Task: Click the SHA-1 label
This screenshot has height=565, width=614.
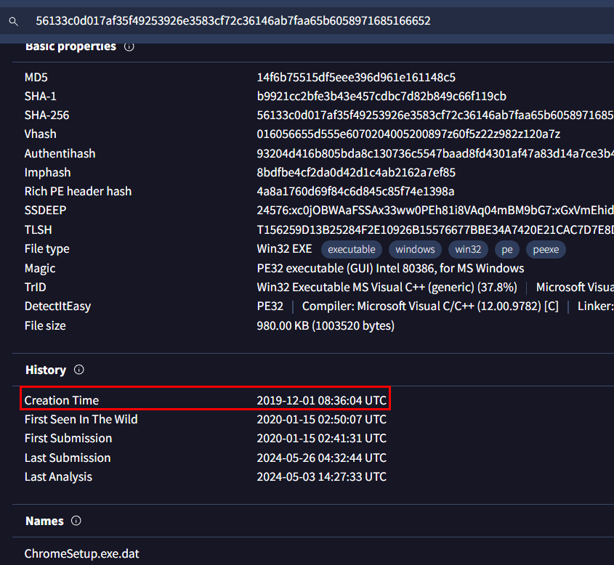Action: (41, 97)
